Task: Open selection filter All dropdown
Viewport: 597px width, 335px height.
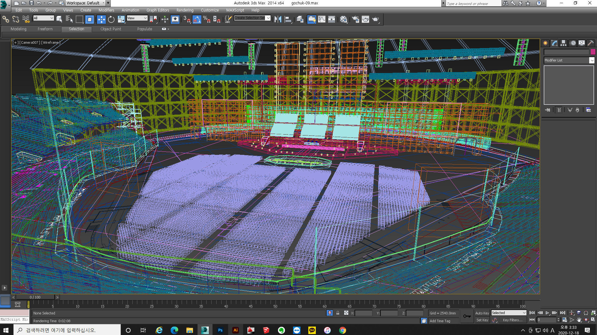Action: (x=43, y=18)
